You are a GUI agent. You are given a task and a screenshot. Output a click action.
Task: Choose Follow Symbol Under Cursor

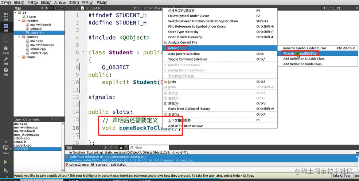tap(220, 16)
